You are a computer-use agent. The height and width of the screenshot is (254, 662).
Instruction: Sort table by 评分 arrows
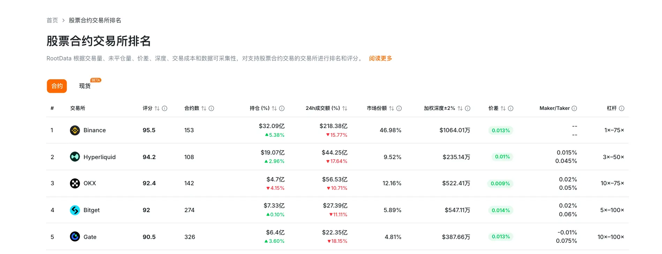[x=157, y=109]
